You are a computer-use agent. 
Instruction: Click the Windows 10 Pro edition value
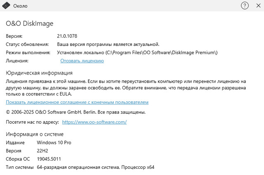[54, 142]
